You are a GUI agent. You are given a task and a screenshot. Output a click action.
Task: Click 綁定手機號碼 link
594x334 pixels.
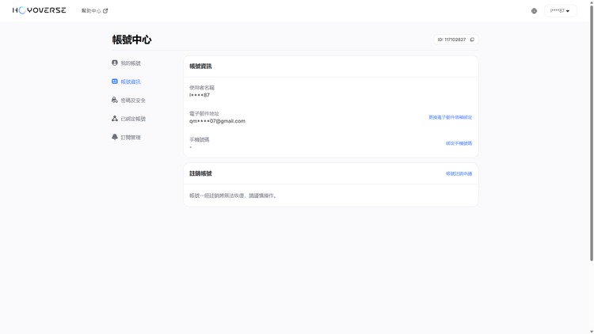pyautogui.click(x=459, y=143)
